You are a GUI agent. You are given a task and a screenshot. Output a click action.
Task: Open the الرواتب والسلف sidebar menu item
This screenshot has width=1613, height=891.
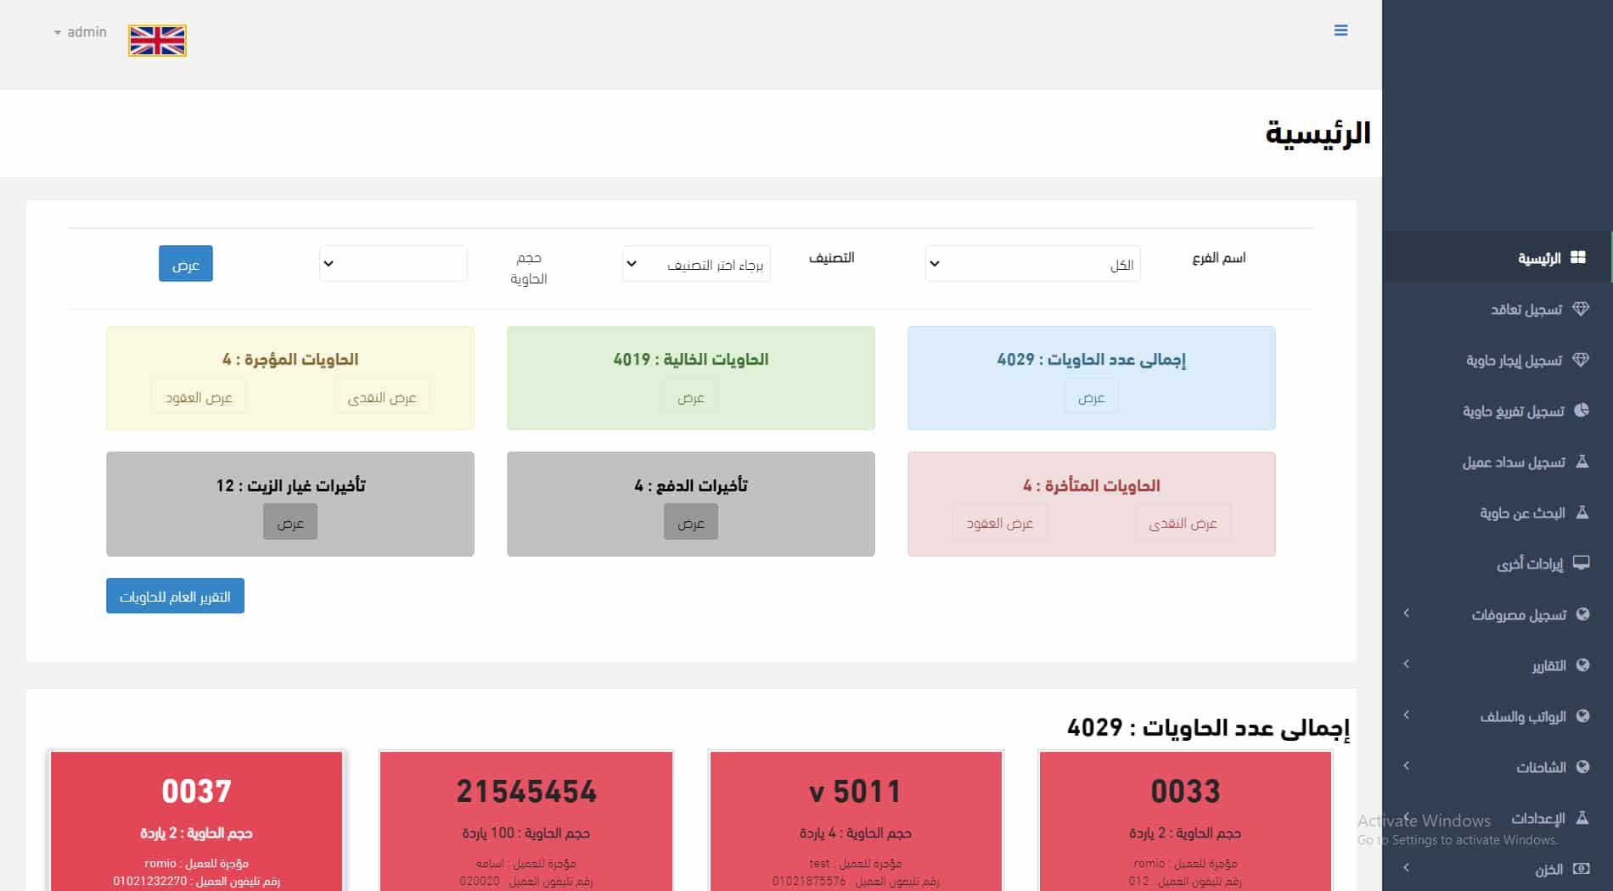click(1522, 716)
